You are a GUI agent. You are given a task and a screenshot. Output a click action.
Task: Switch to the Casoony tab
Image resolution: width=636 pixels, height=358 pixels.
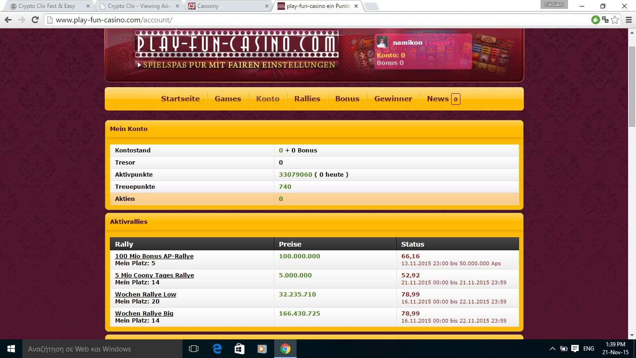(x=228, y=6)
